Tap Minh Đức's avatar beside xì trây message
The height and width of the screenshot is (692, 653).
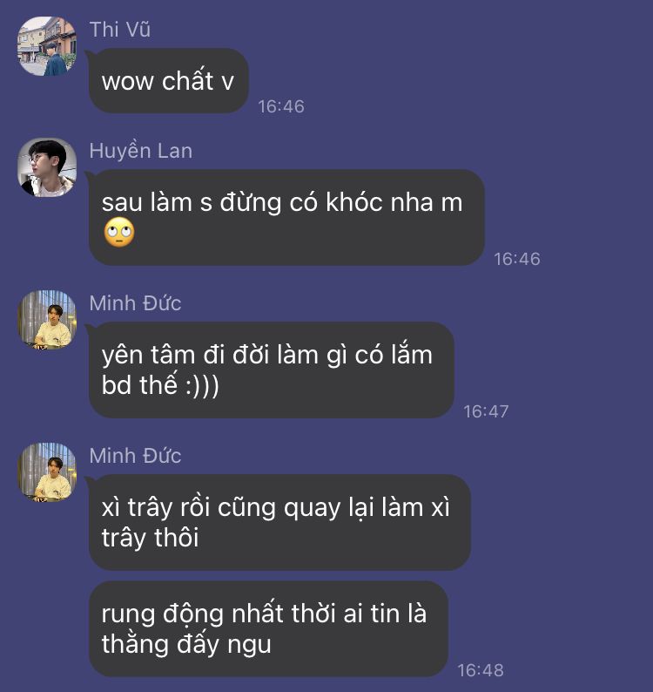[47, 472]
